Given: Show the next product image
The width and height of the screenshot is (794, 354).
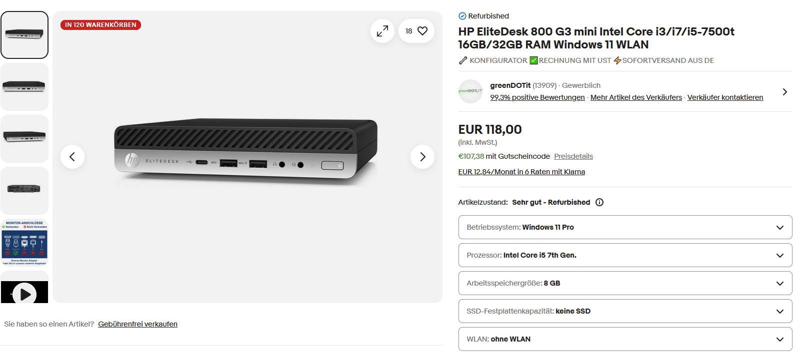Looking at the screenshot, I should (422, 157).
